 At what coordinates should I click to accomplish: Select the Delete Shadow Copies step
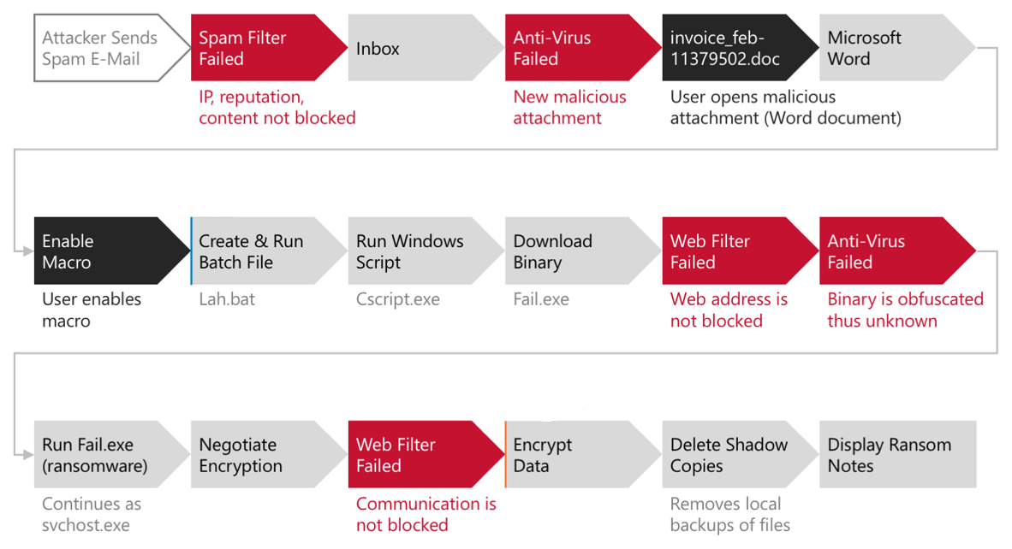point(729,455)
